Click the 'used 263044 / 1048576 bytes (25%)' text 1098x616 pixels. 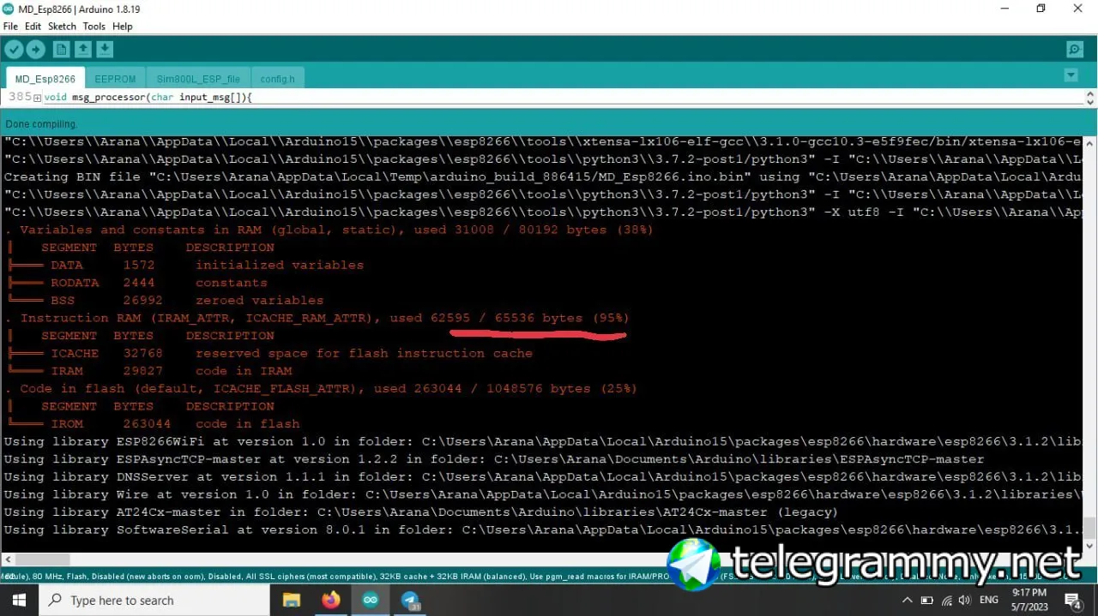(505, 388)
